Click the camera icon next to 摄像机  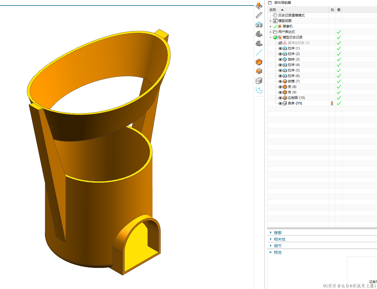click(280, 26)
